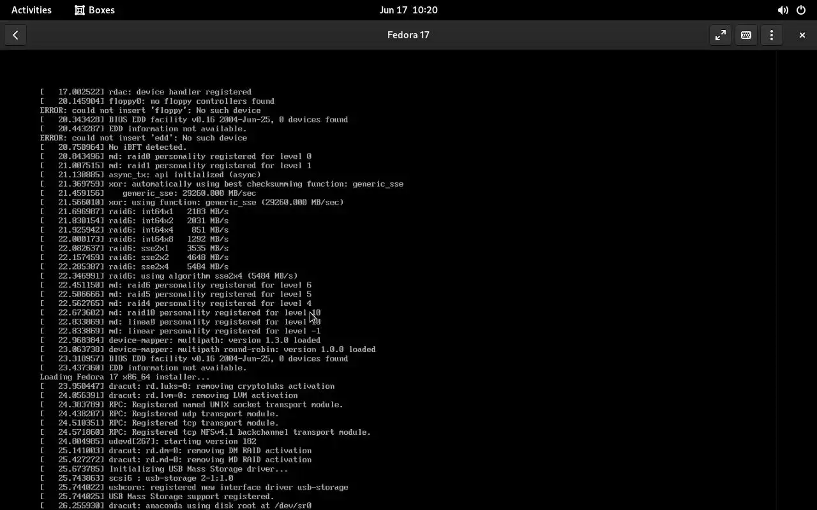The width and height of the screenshot is (817, 510).
Task: Click 'Loading Fedora 17 x86_64 installer...' line
Action: 124,377
